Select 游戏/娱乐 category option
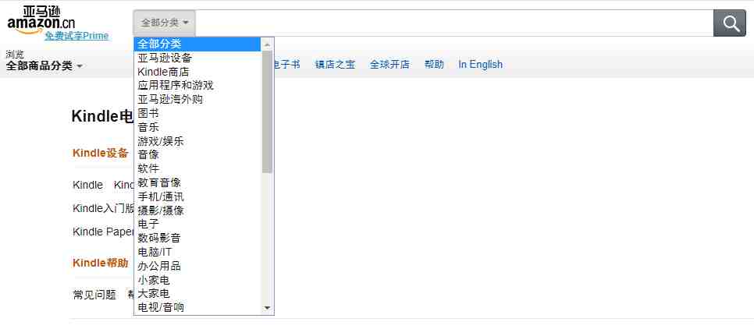The width and height of the screenshot is (754, 329). coord(198,141)
